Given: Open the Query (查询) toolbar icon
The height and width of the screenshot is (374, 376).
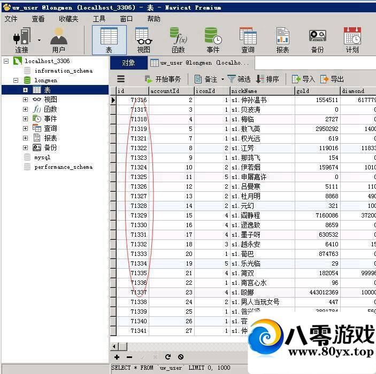Looking at the screenshot, I should 248,40.
